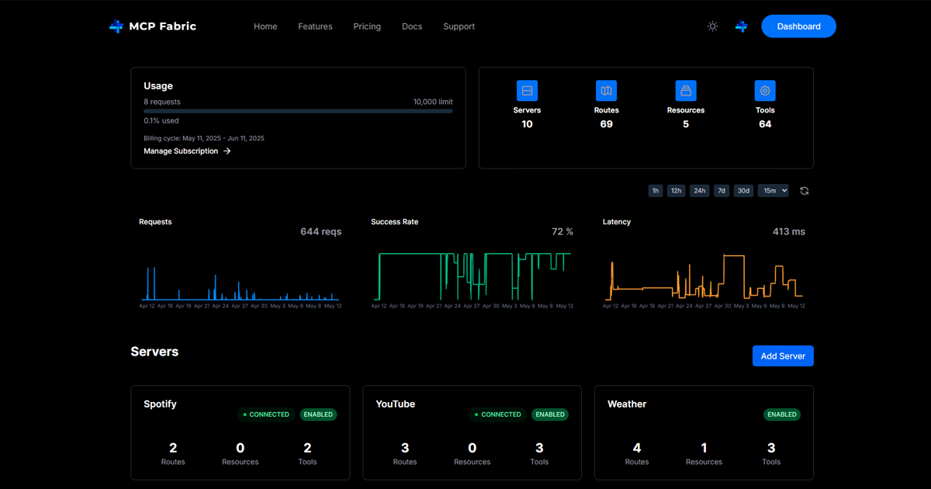Disable the Weather server via its ENABLED badge
This screenshot has width=931, height=489.
pyautogui.click(x=781, y=414)
